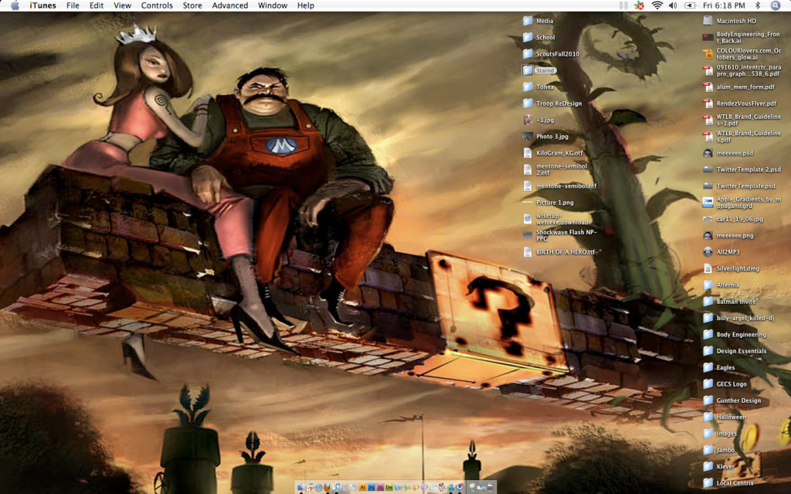Open Adobe Illustrator from the Dock

click(x=362, y=487)
